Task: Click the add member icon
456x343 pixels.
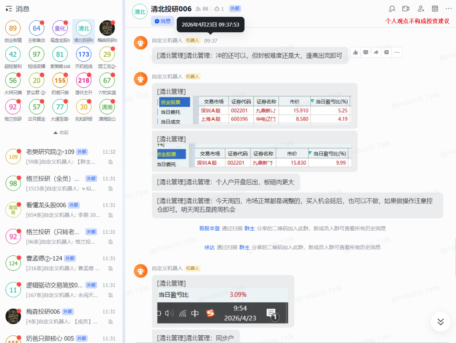Action: click(421, 9)
